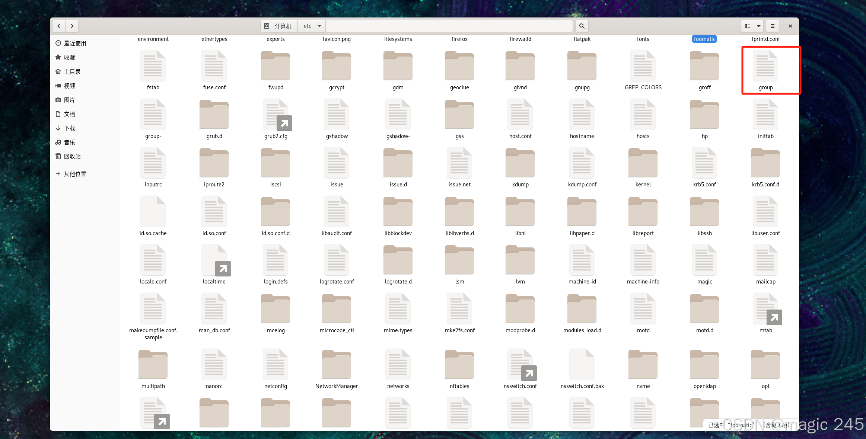
Task: Click the back navigation arrow
Action: tap(59, 26)
